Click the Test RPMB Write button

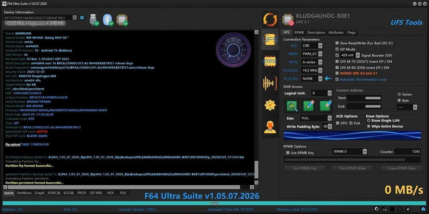(x=352, y=168)
